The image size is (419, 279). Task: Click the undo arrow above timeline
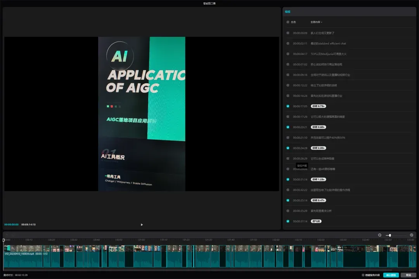click(x=7, y=235)
